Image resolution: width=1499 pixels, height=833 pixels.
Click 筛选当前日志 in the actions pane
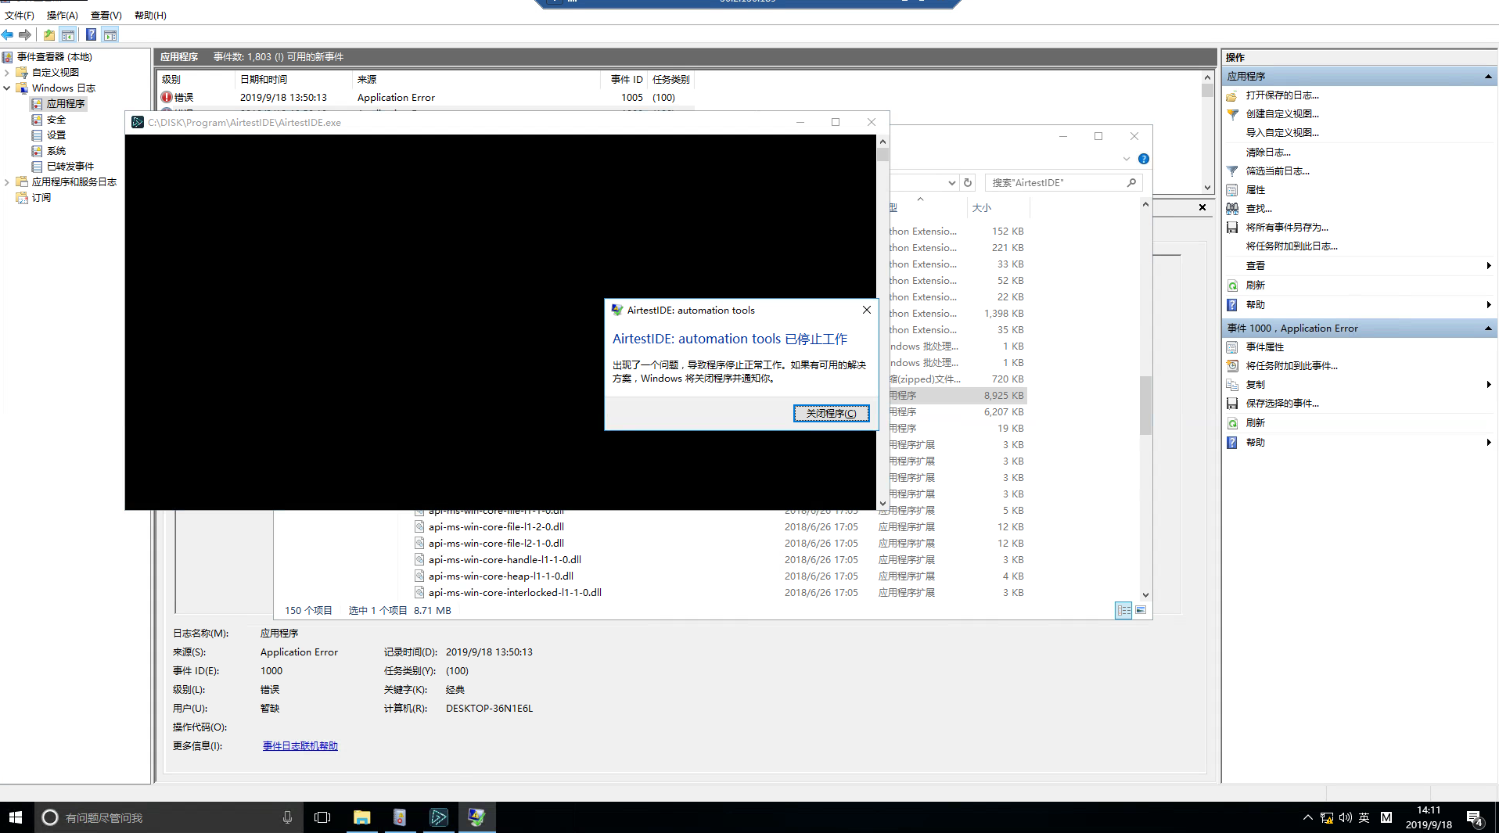pyautogui.click(x=1278, y=171)
